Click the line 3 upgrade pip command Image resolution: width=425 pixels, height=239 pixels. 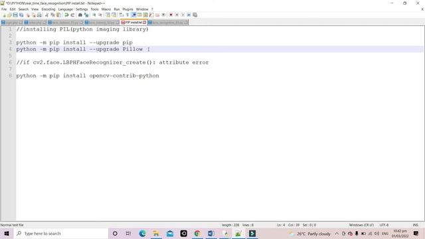coord(74,42)
